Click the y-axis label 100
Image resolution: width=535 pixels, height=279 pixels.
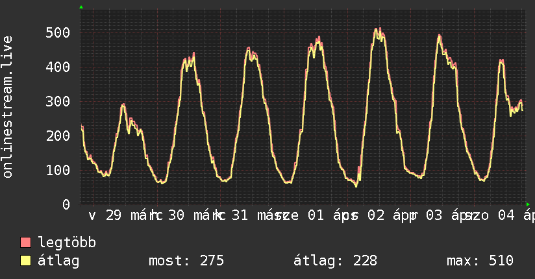[58, 170]
